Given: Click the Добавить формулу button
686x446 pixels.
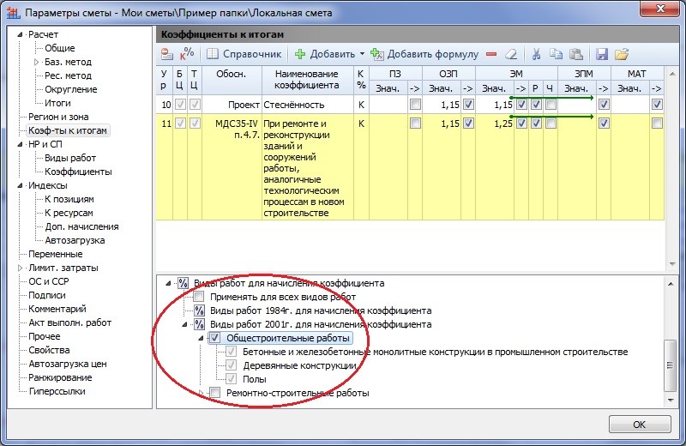Looking at the screenshot, I should 424,54.
